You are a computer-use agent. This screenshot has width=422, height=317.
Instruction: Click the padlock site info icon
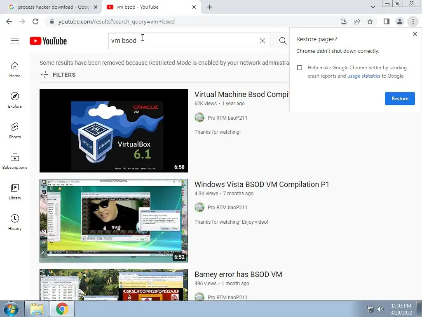click(52, 21)
